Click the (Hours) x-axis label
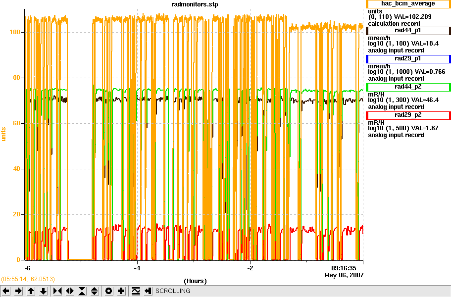 (195, 281)
